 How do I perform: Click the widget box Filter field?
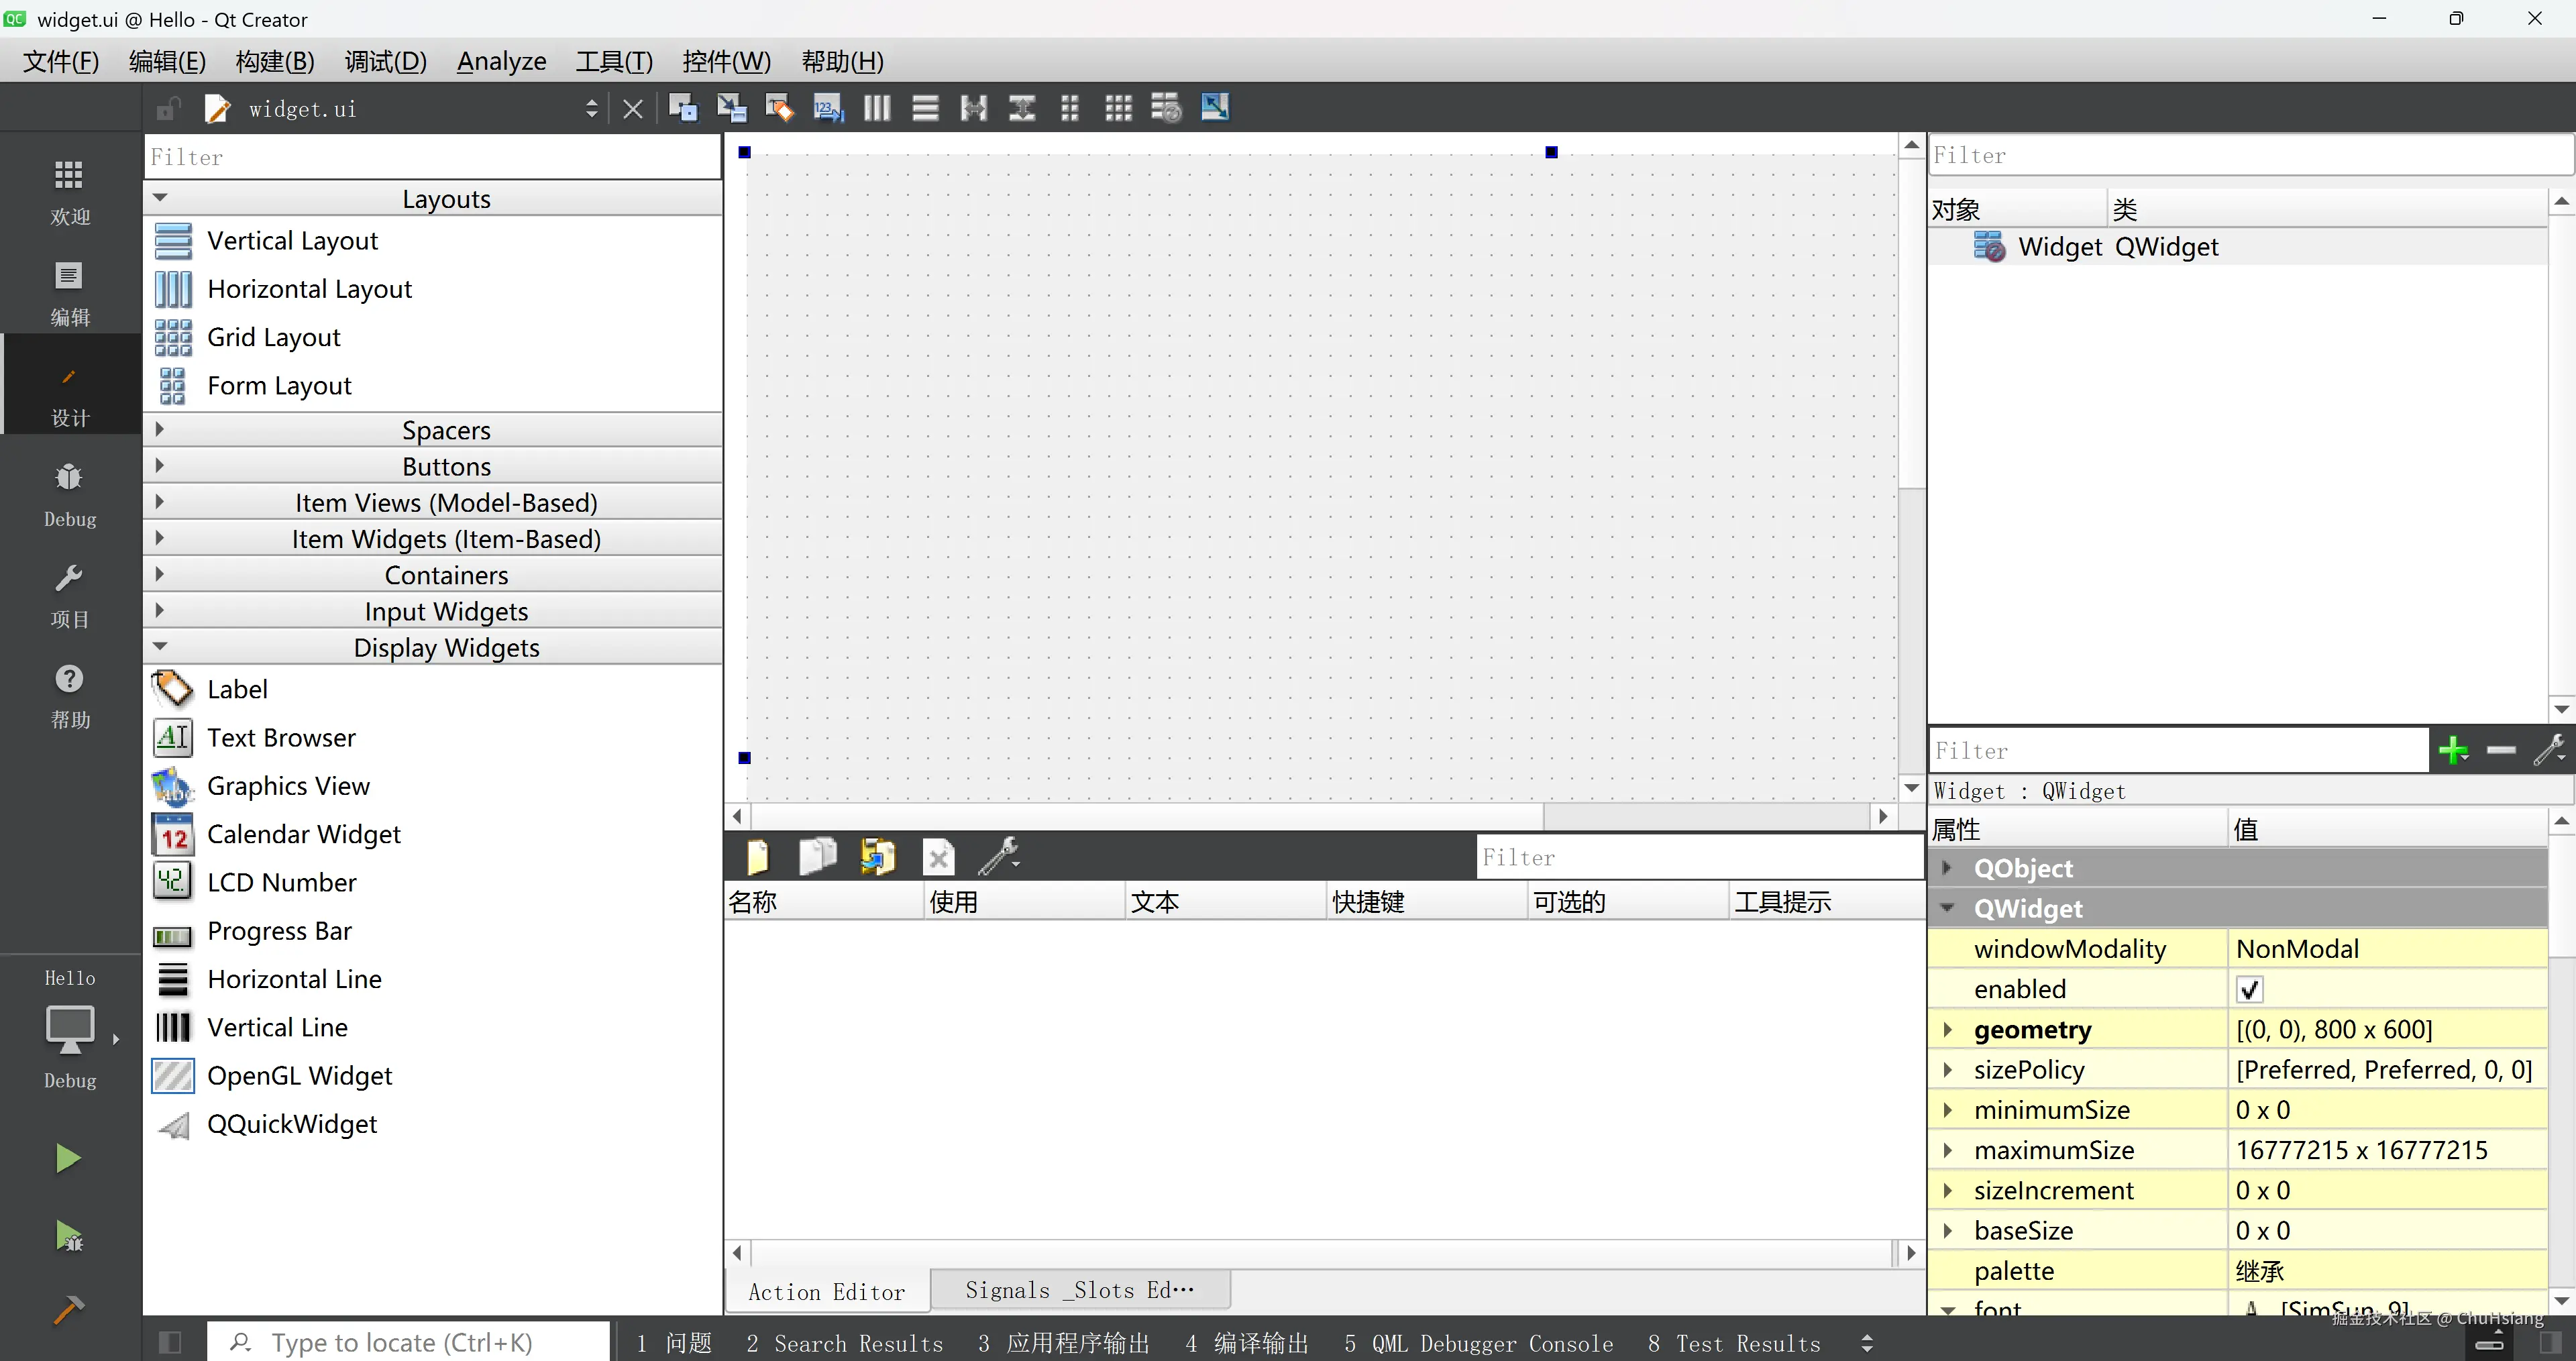point(432,157)
